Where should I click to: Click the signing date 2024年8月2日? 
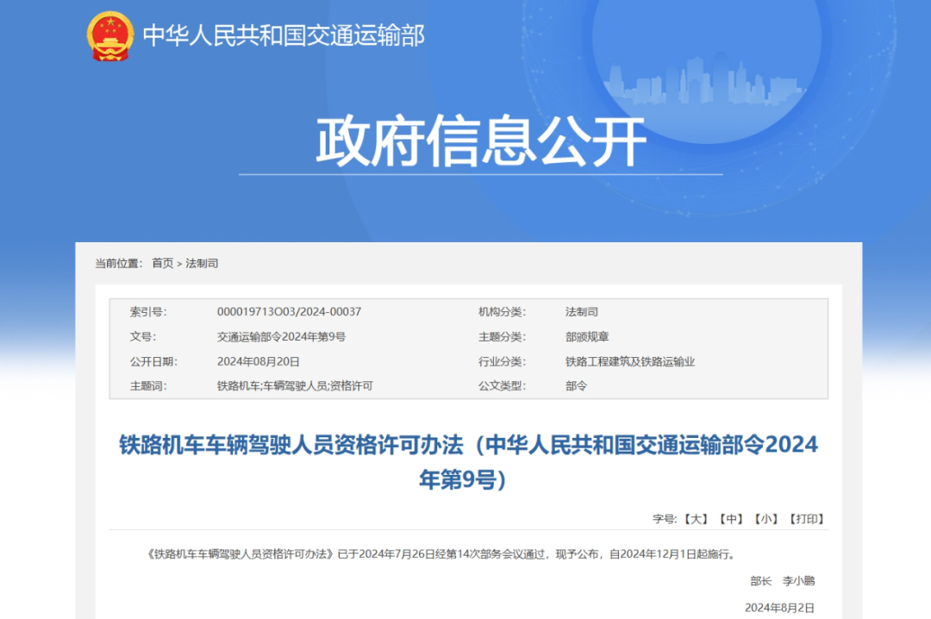pyautogui.click(x=779, y=608)
